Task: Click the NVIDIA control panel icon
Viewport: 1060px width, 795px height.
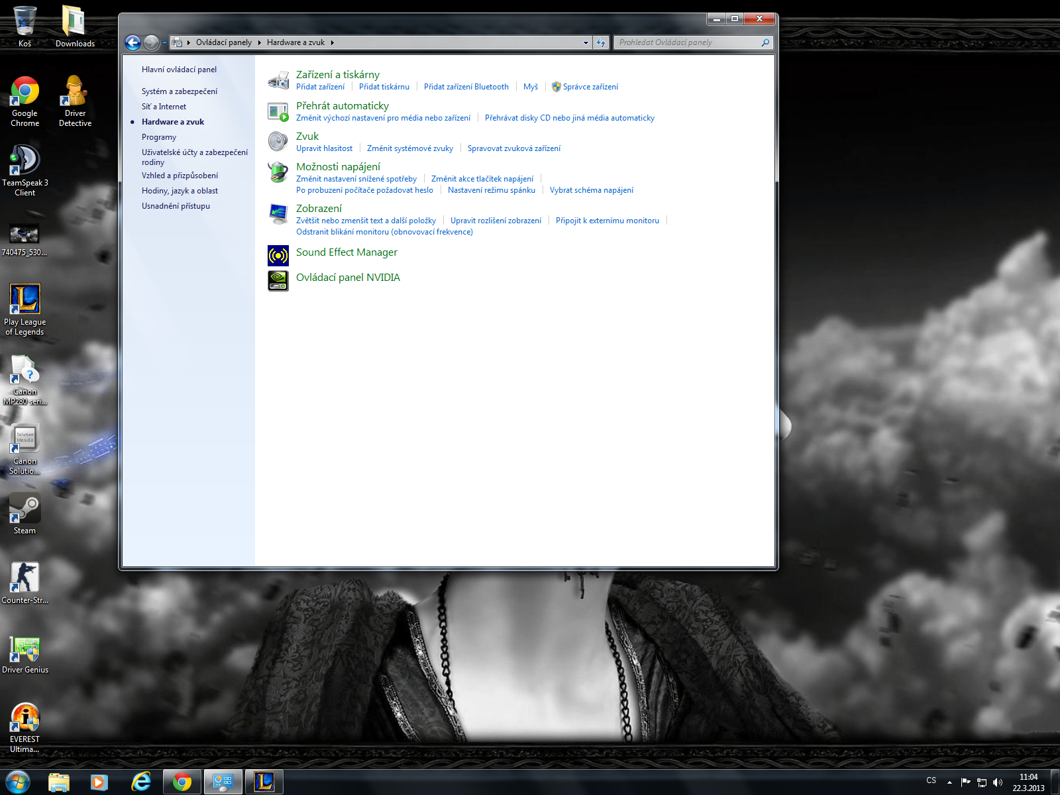Action: [x=278, y=280]
